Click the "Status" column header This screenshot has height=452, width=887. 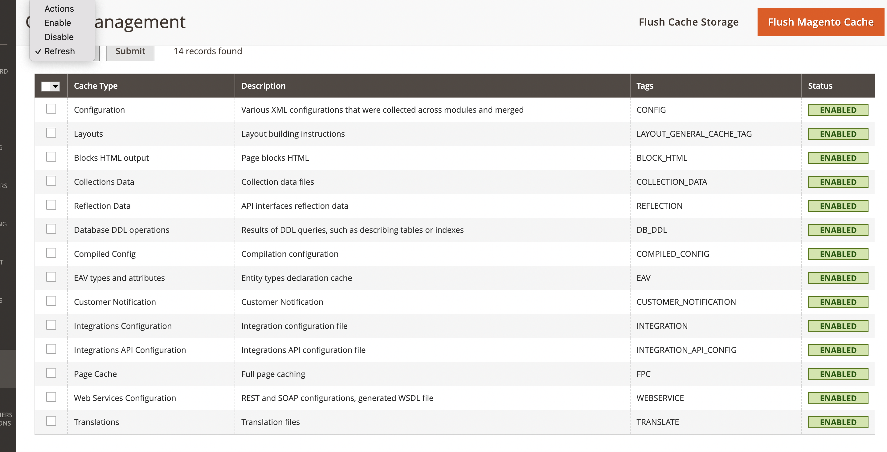point(820,86)
